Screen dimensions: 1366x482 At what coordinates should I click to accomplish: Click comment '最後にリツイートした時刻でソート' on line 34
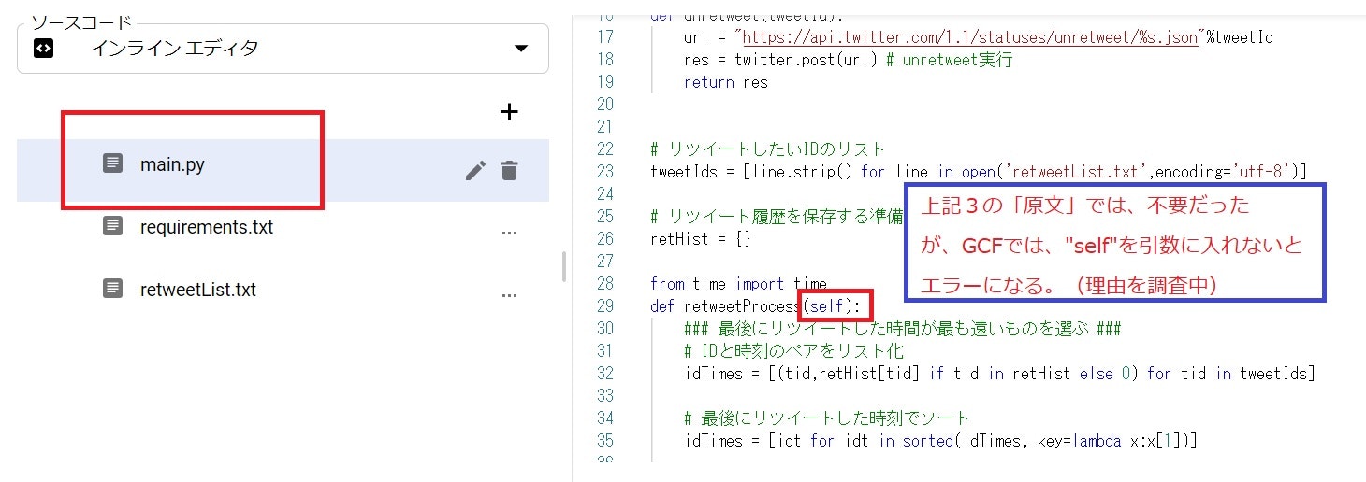827,418
